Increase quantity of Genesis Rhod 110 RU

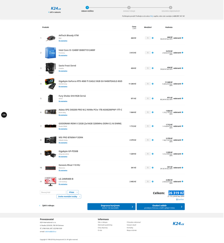coord(153,168)
